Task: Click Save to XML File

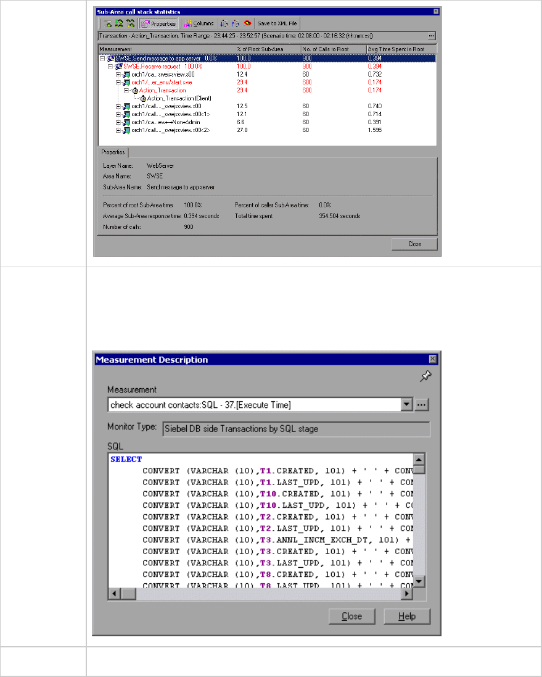Action: (277, 23)
